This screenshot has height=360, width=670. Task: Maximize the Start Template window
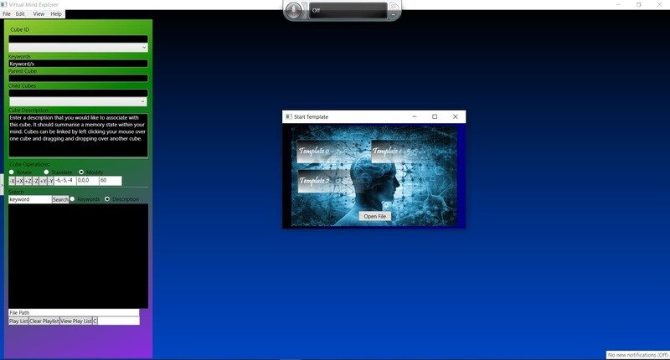pyautogui.click(x=435, y=116)
